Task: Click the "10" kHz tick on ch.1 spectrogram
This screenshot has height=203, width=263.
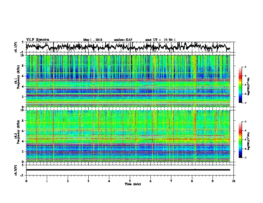Action: 23,55
